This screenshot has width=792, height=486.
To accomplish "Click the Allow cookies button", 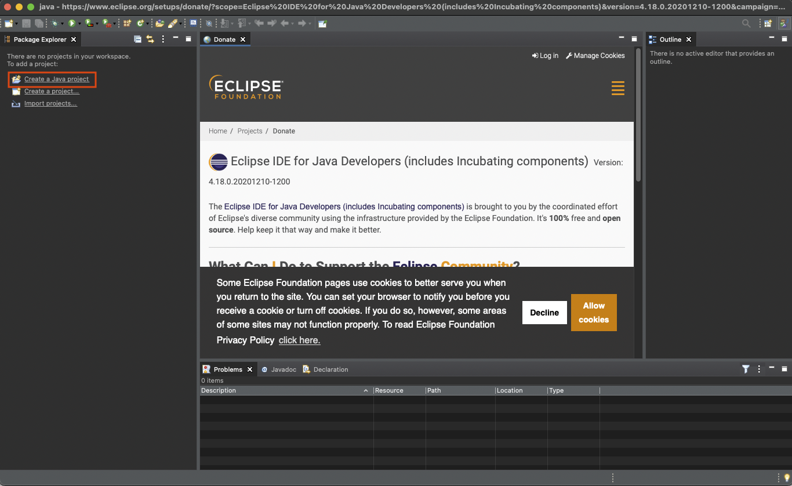I will [x=594, y=313].
